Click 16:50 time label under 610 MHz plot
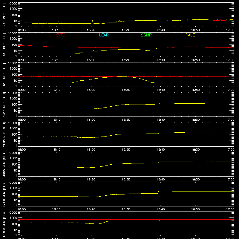 tap(195, 90)
